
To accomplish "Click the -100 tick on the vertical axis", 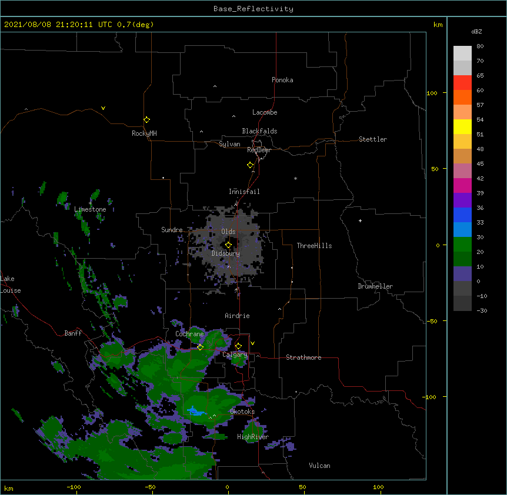I will (430, 397).
